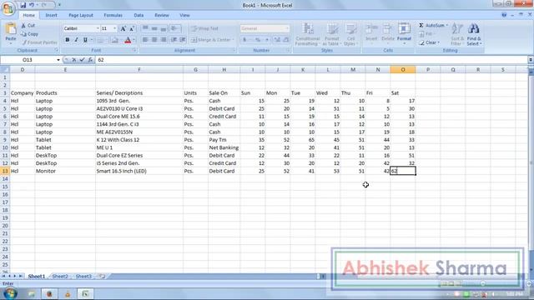Open Find & Select
The width and height of the screenshot is (534, 300).
[474, 34]
